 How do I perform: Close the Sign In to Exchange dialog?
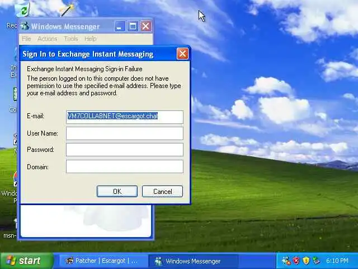tap(182, 54)
